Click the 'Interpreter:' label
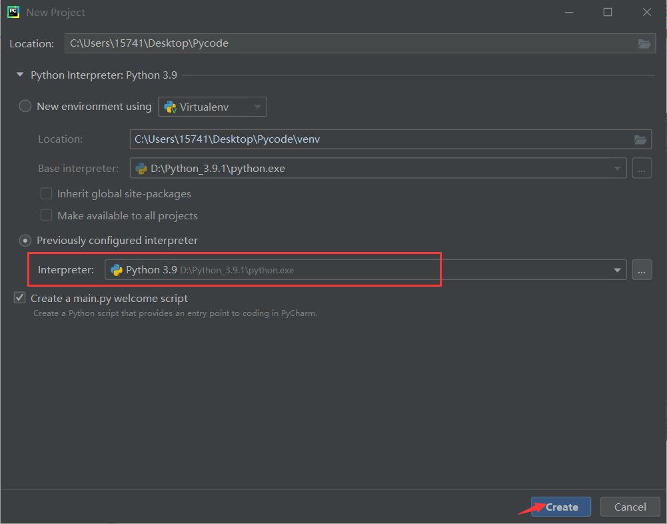Viewport: 667px width, 524px height. pyautogui.click(x=66, y=270)
